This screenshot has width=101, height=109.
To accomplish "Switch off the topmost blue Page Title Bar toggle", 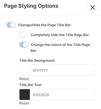I will tap(11, 25).
